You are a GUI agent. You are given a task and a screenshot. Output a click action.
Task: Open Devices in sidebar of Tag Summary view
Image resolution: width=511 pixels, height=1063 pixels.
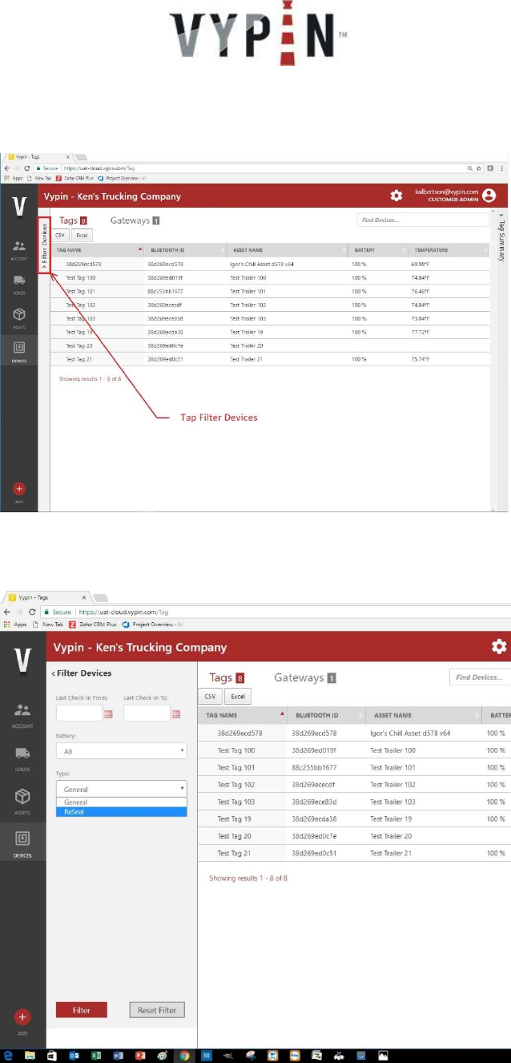19,351
